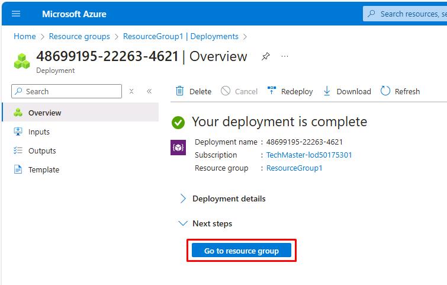
Task: Click Go to resource group button
Action: click(x=242, y=251)
